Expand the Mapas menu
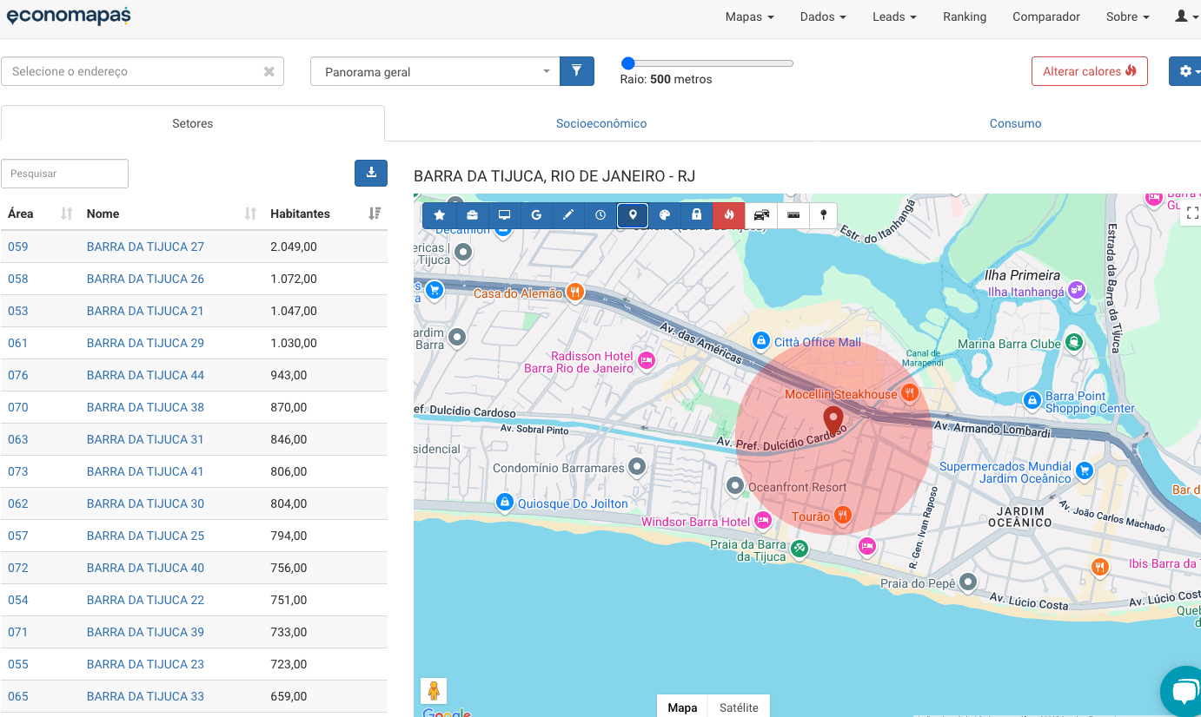1201x717 pixels. click(x=749, y=17)
